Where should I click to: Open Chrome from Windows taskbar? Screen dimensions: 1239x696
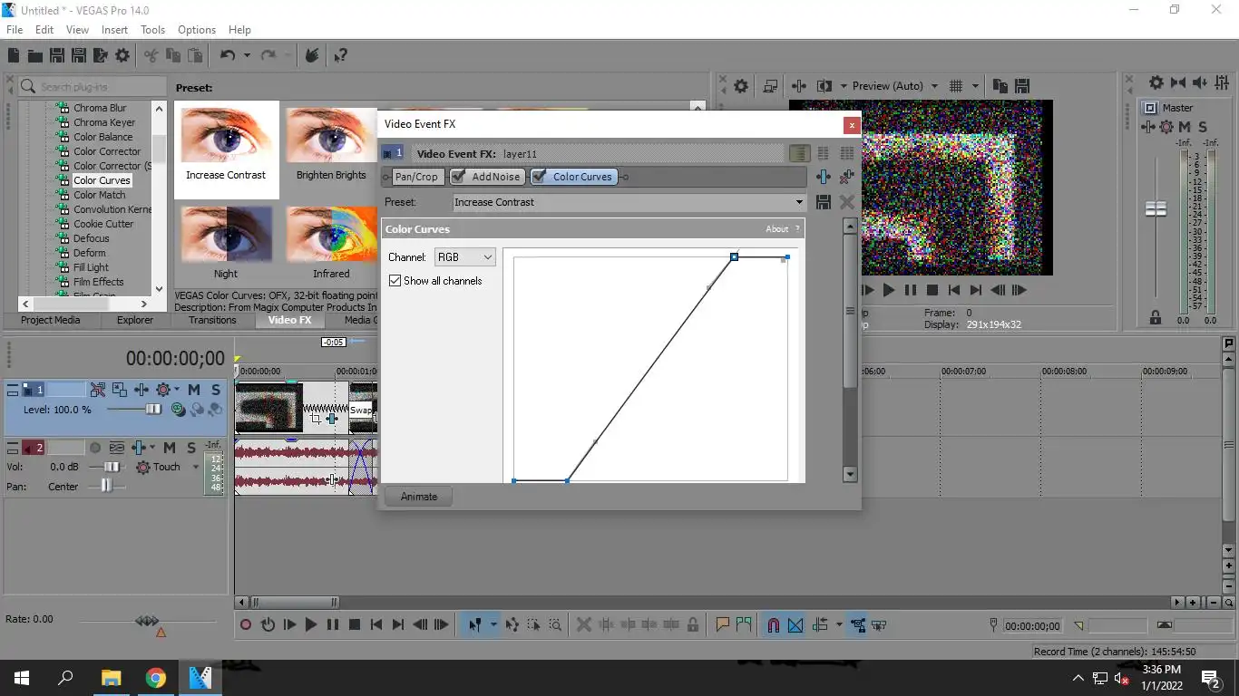tap(156, 678)
